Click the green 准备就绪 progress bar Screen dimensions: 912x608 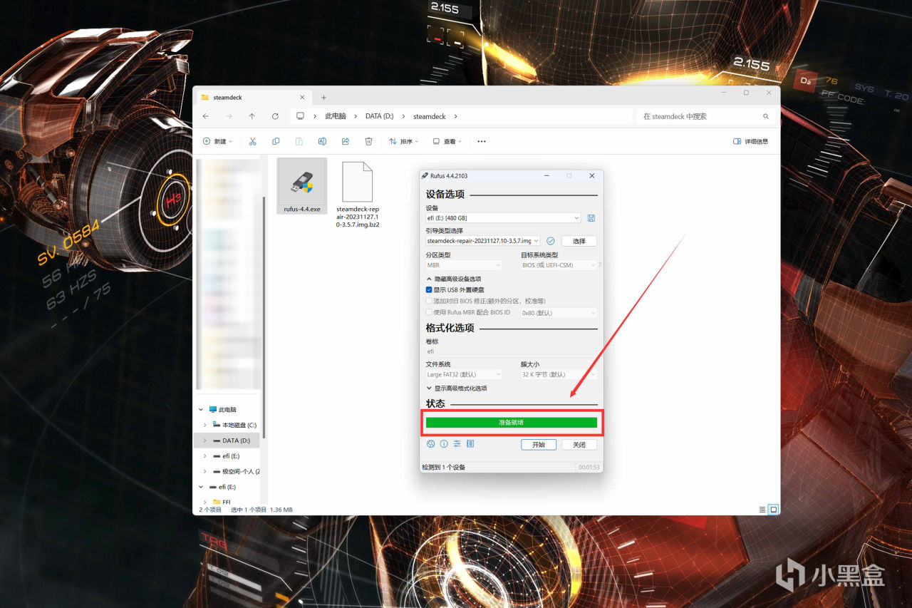point(512,423)
